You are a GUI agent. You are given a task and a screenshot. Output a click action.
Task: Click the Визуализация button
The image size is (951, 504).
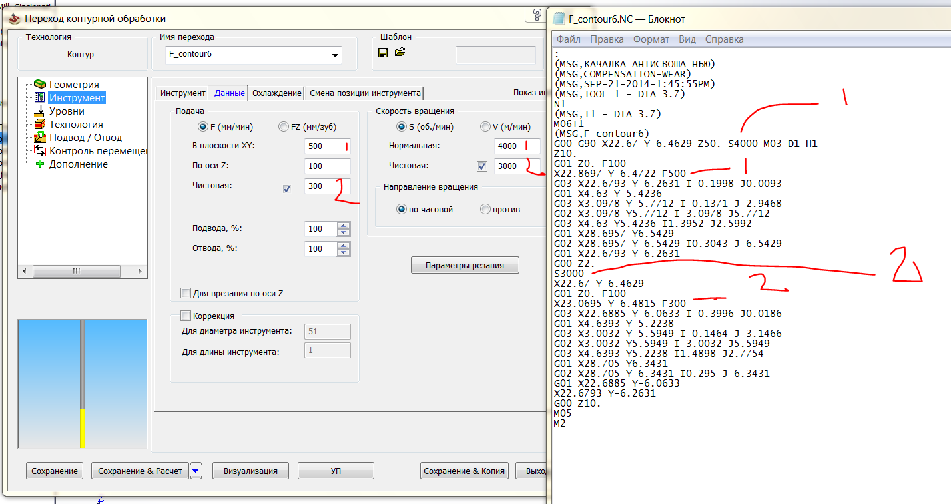[x=250, y=471]
